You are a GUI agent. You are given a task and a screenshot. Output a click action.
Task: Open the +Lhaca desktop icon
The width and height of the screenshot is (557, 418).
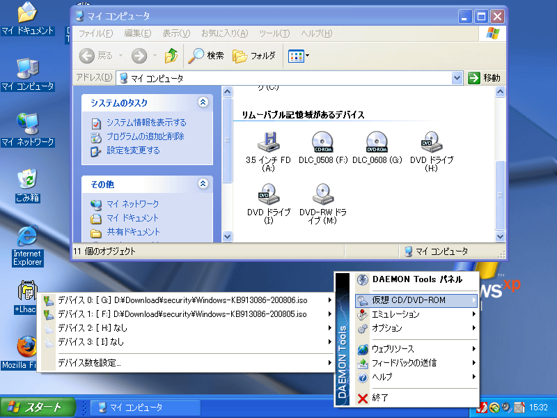[26, 298]
